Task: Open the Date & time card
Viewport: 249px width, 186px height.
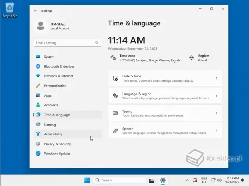Action: [165, 78]
